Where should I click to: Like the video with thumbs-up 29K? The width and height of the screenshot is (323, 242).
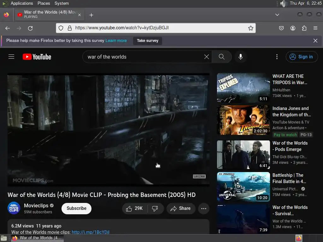[x=134, y=209]
